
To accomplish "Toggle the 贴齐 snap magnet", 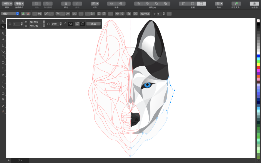I will coord(218,3).
